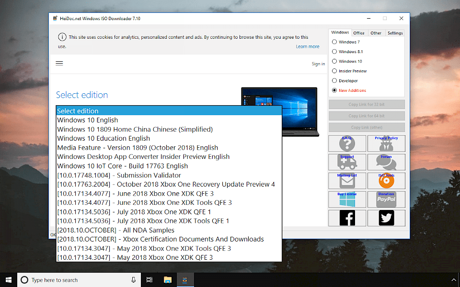The image size is (460, 287).
Task: Open the ISO Tools disc icon
Action: click(x=386, y=181)
